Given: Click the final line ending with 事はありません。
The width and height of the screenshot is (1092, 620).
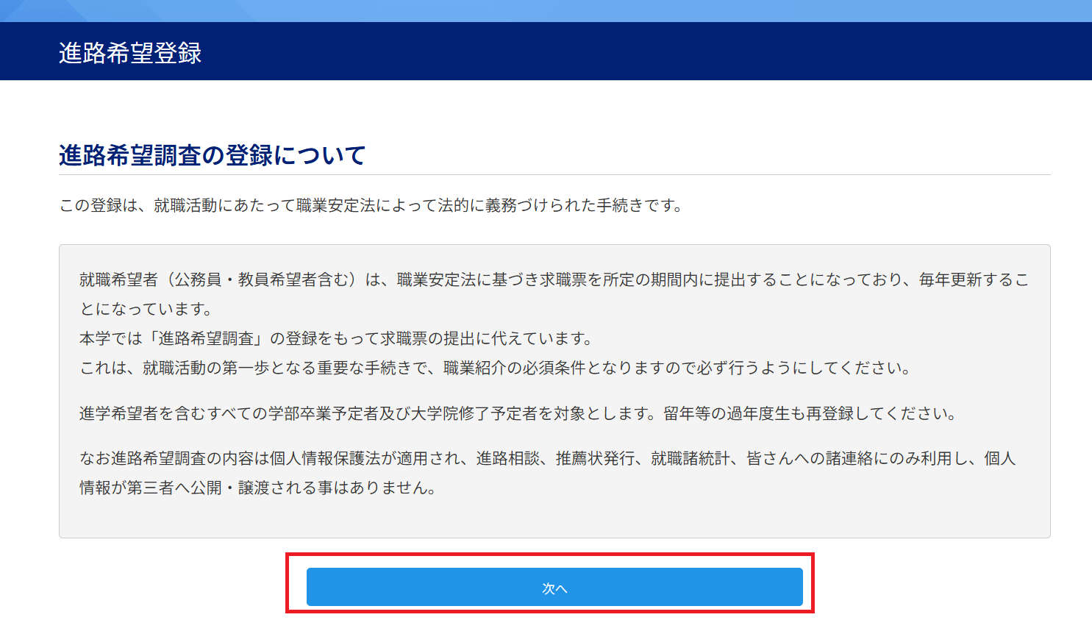Looking at the screenshot, I should [x=257, y=488].
